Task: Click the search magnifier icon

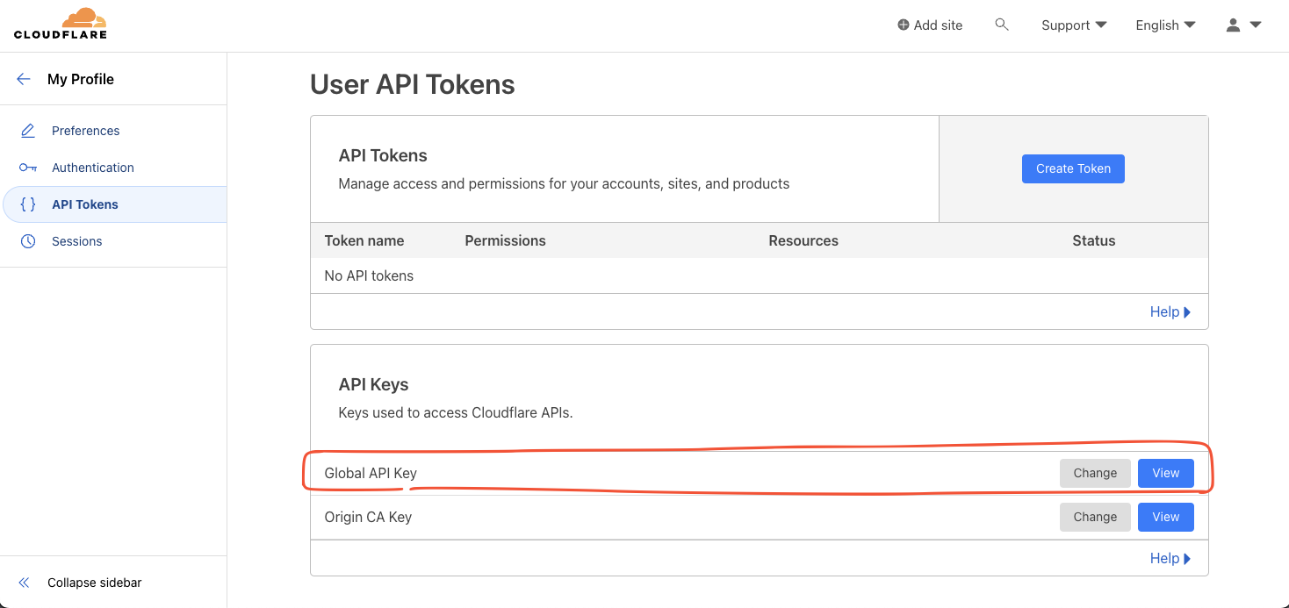Action: 1001,25
